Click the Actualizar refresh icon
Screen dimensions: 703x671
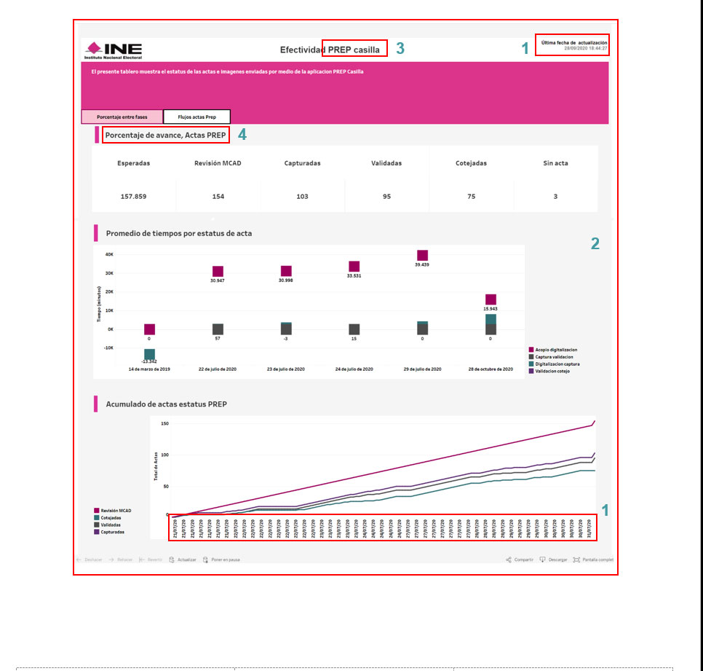coord(172,560)
